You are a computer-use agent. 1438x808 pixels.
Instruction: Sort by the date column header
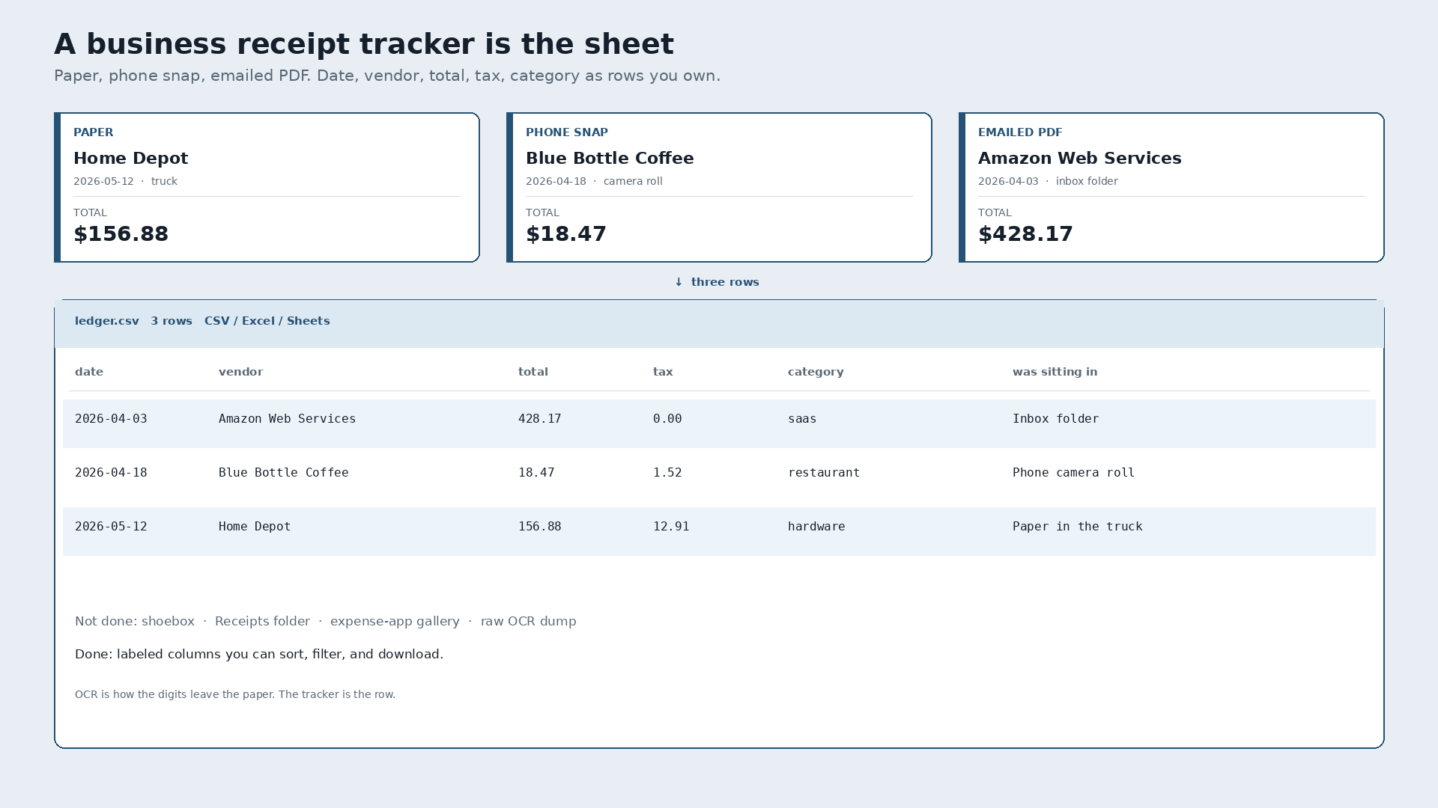[x=89, y=372]
